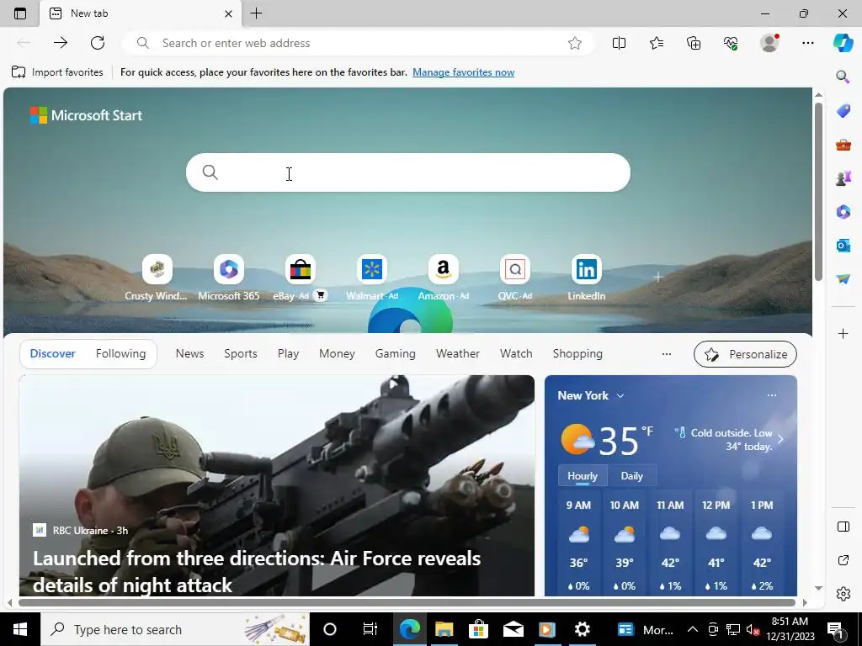The height and width of the screenshot is (646, 862).
Task: Open the Walmart quick link tile
Action: pyautogui.click(x=371, y=278)
